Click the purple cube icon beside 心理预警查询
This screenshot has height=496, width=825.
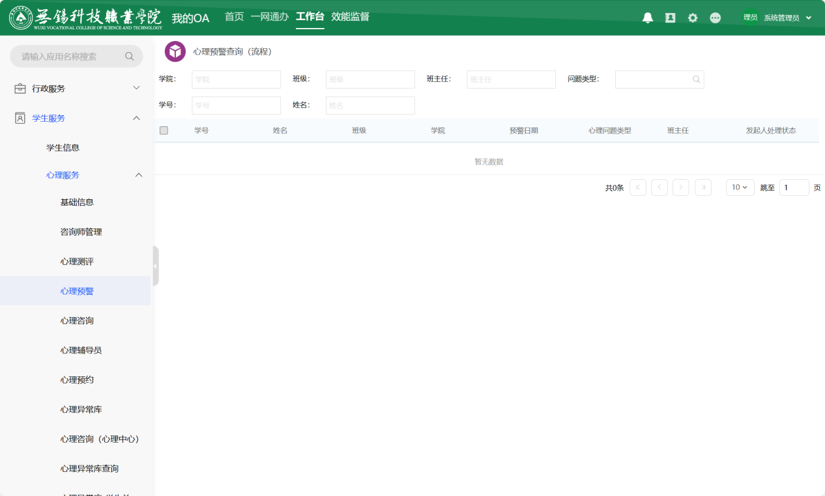(175, 51)
